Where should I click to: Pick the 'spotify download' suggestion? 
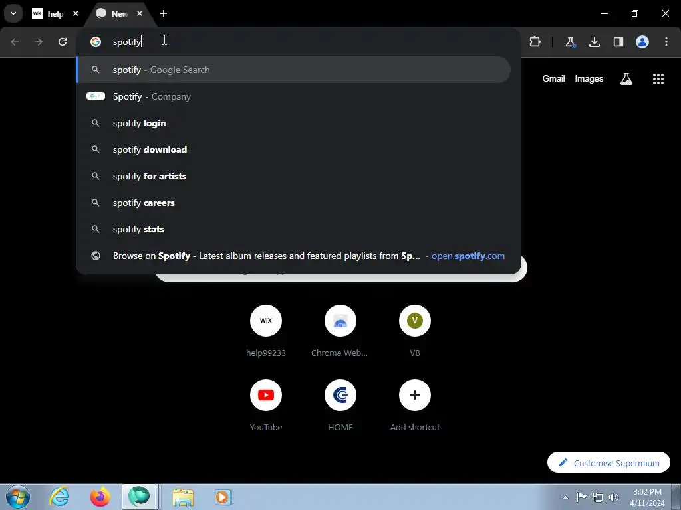293,149
